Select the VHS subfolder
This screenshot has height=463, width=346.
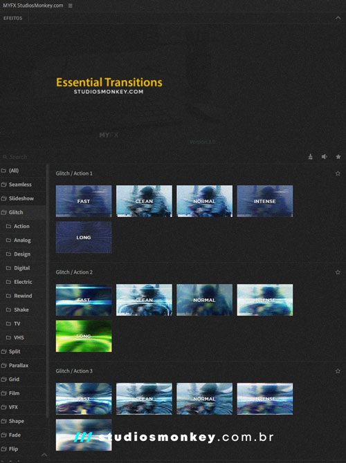(23, 337)
